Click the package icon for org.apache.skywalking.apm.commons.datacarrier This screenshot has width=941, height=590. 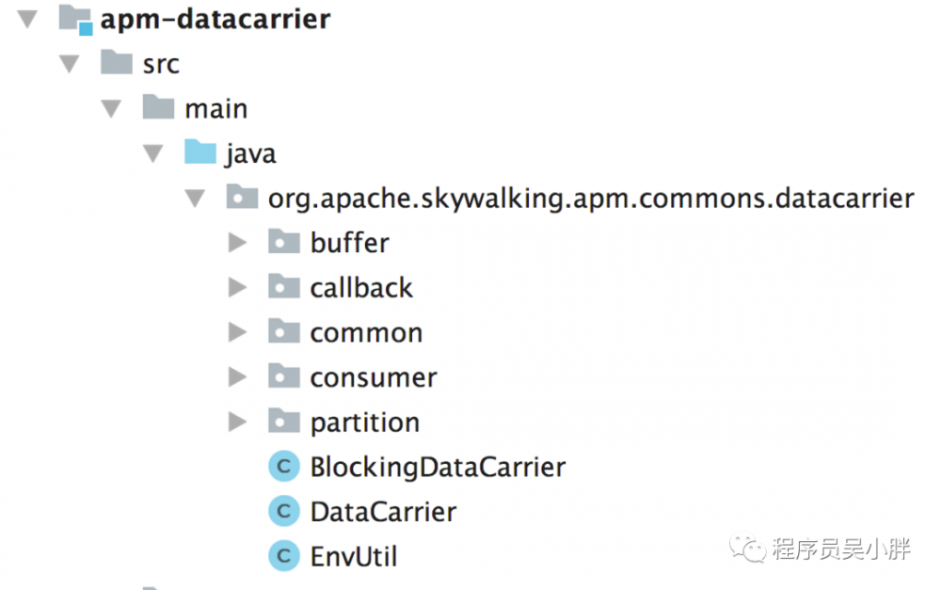242,198
